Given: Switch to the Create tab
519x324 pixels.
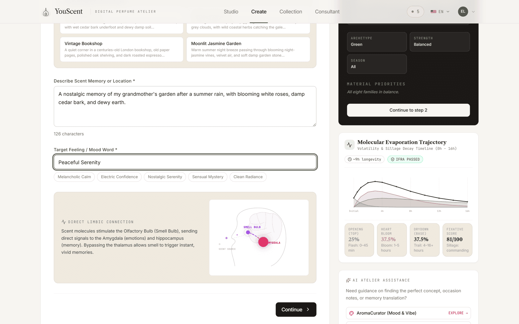Looking at the screenshot, I should [x=259, y=12].
